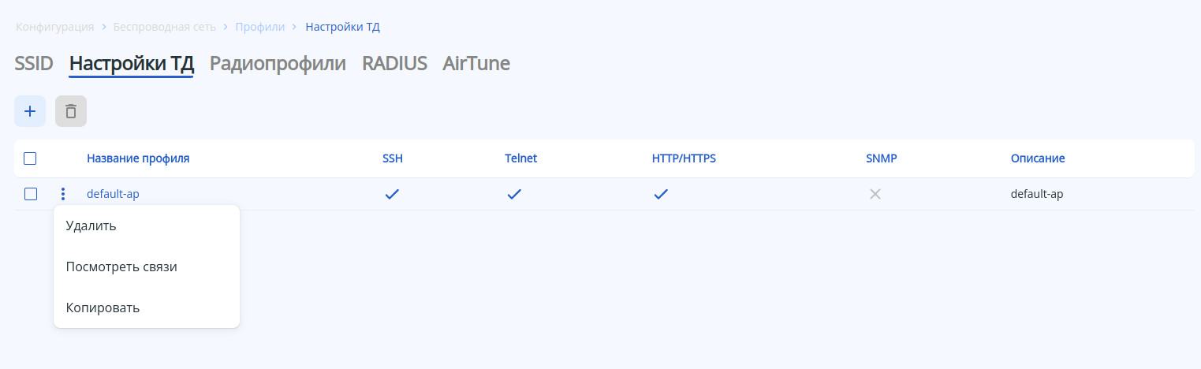Viewport: 1201px width, 369px height.
Task: Click the HTTP/HTTPS checkmark for default-ap
Action: (661, 194)
